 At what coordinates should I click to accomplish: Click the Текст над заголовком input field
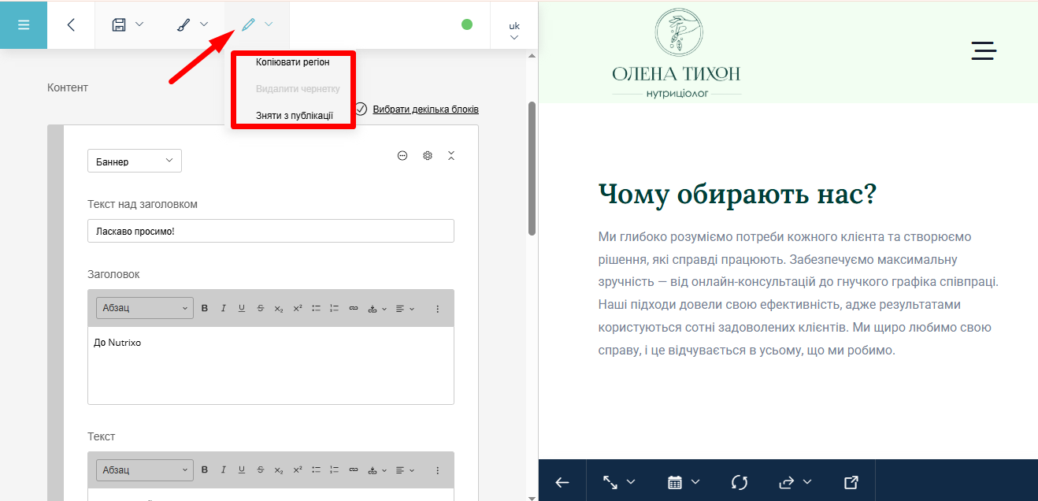271,231
